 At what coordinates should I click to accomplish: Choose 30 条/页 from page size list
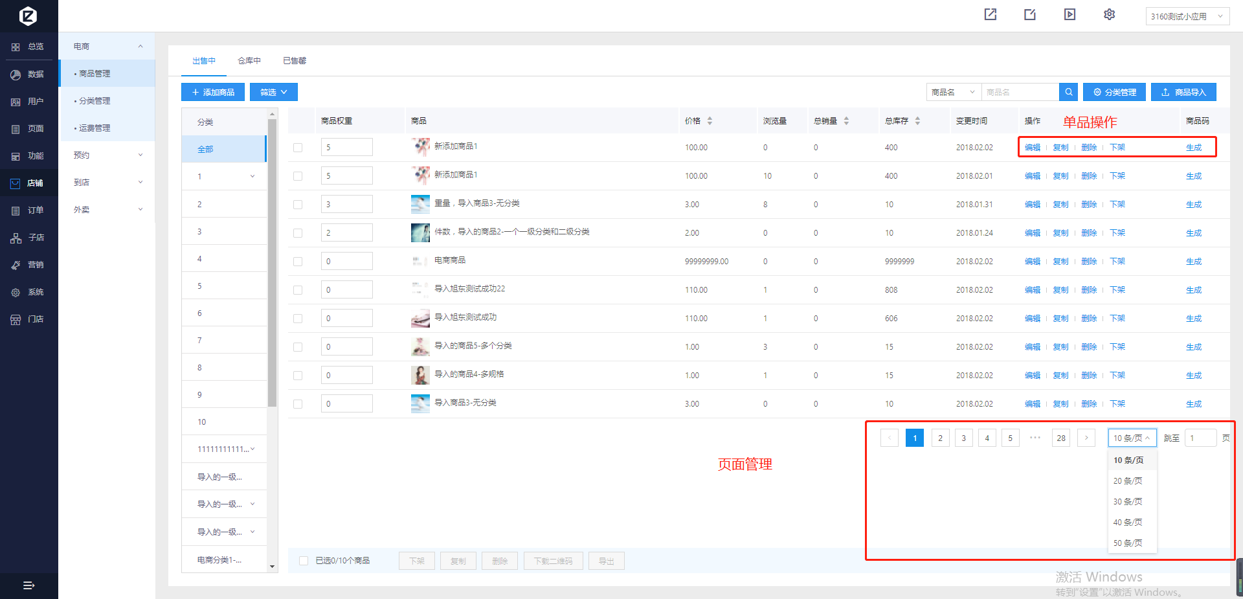tap(1128, 502)
